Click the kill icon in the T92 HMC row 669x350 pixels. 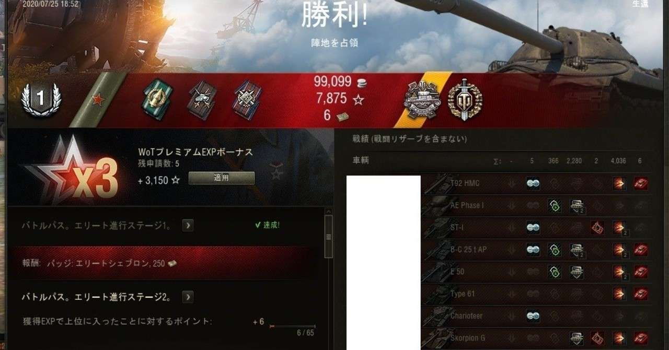tap(640, 183)
